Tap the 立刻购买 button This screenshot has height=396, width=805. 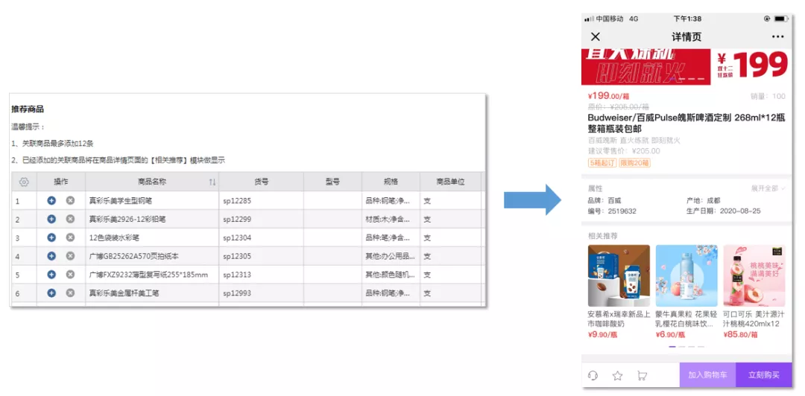(764, 375)
